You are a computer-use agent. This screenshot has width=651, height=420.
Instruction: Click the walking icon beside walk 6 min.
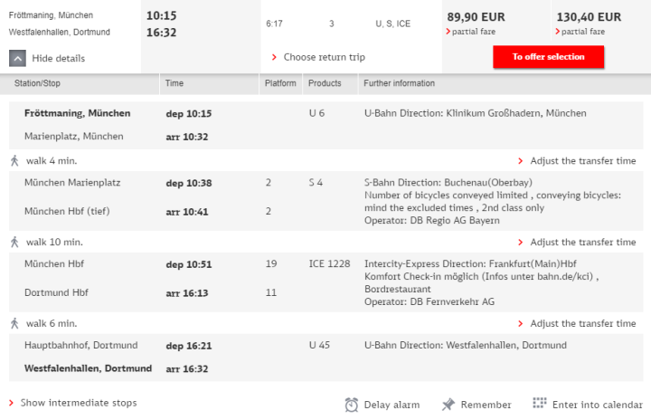click(x=14, y=323)
